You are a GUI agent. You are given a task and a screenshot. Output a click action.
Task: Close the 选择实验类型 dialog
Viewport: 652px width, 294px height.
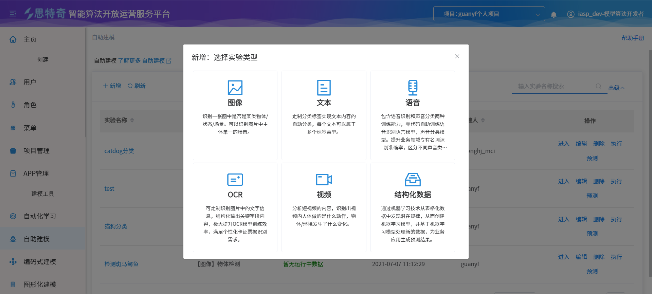pos(457,56)
